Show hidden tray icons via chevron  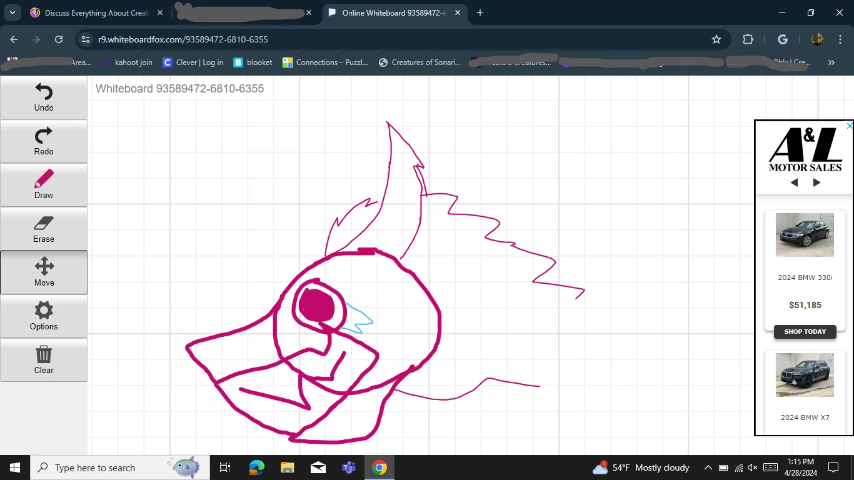[x=708, y=467]
